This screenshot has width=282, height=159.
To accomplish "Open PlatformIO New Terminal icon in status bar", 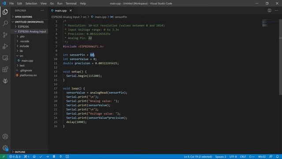I will click(x=67, y=157).
